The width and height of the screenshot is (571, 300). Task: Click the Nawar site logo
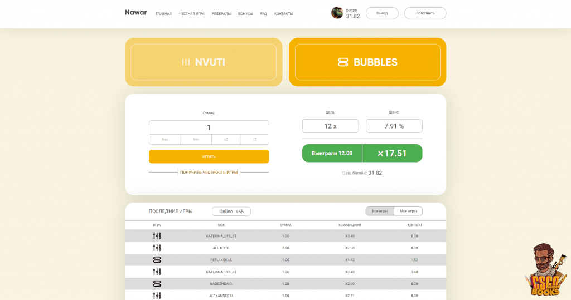[x=136, y=12]
